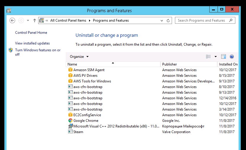Click the Forward navigation arrow
This screenshot has width=246, height=150.
(x=21, y=20)
